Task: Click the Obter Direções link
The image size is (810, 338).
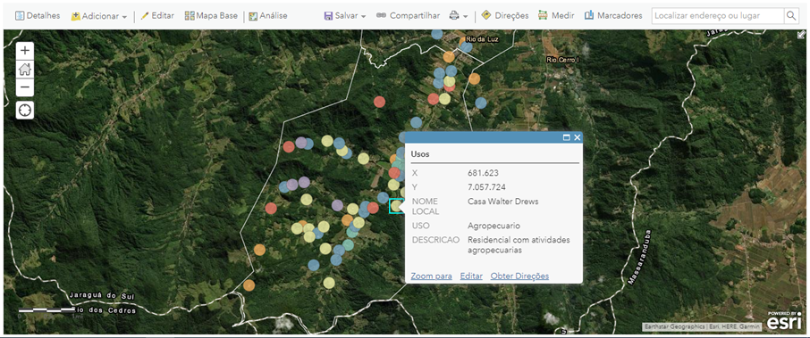Action: [x=519, y=276]
